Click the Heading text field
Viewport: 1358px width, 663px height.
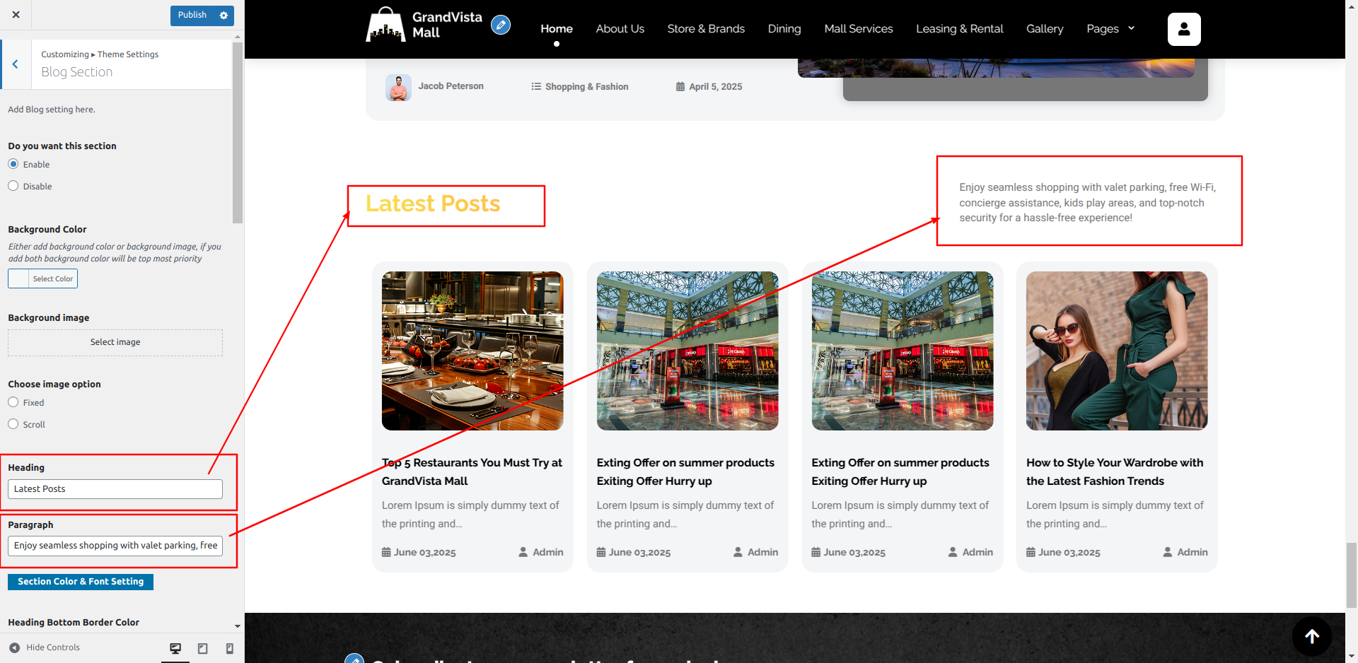click(x=115, y=489)
